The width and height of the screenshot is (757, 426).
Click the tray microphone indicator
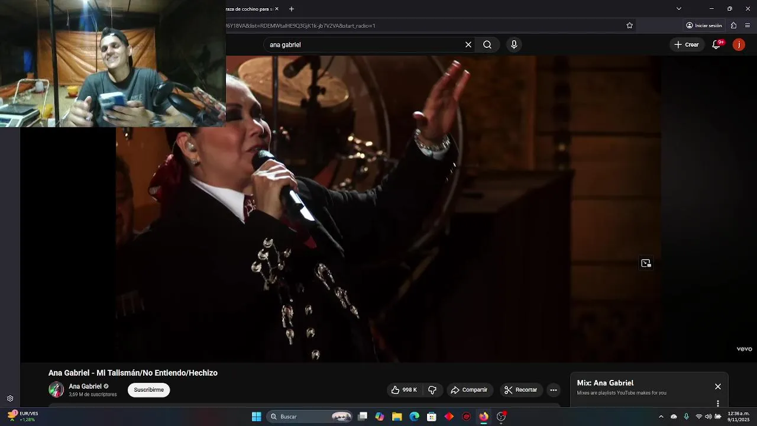[x=686, y=417]
